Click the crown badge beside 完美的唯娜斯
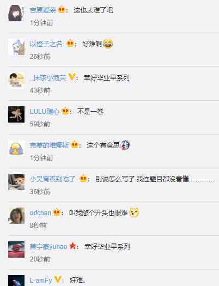219x286 pixels. pyautogui.click(x=75, y=145)
